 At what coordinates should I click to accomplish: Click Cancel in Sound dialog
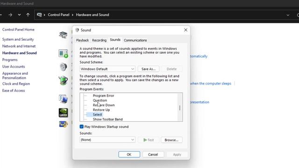pyautogui.click(x=153, y=154)
